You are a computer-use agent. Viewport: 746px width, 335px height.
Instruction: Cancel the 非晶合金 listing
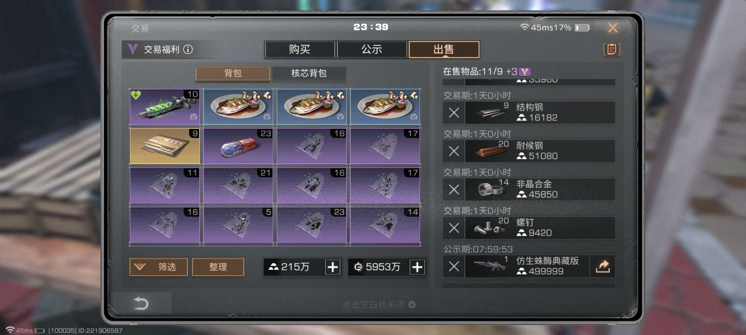pyautogui.click(x=454, y=189)
